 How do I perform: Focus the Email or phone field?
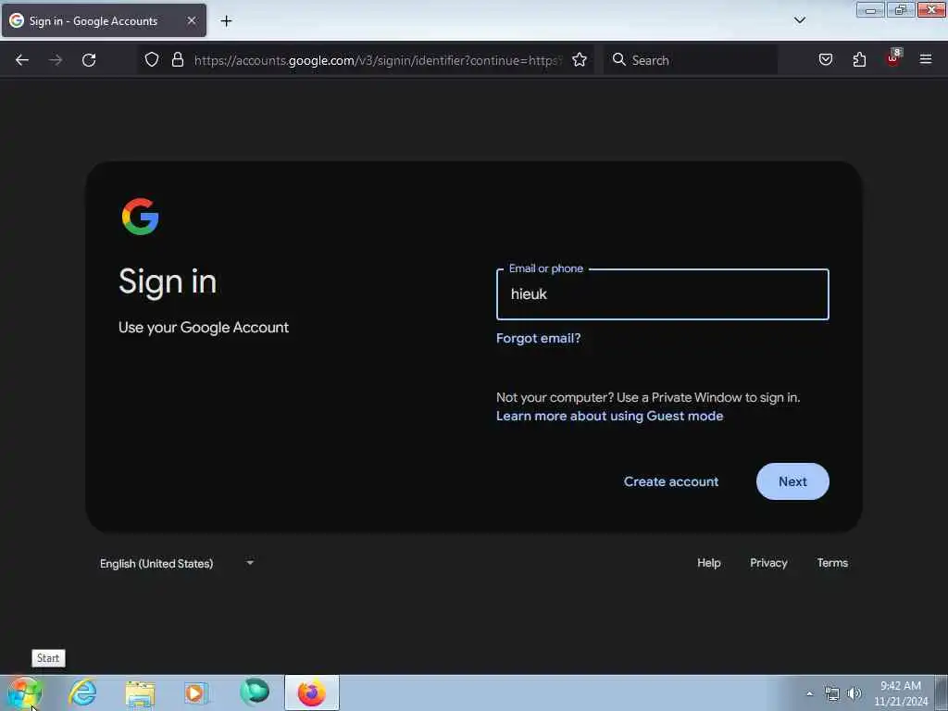click(x=662, y=294)
